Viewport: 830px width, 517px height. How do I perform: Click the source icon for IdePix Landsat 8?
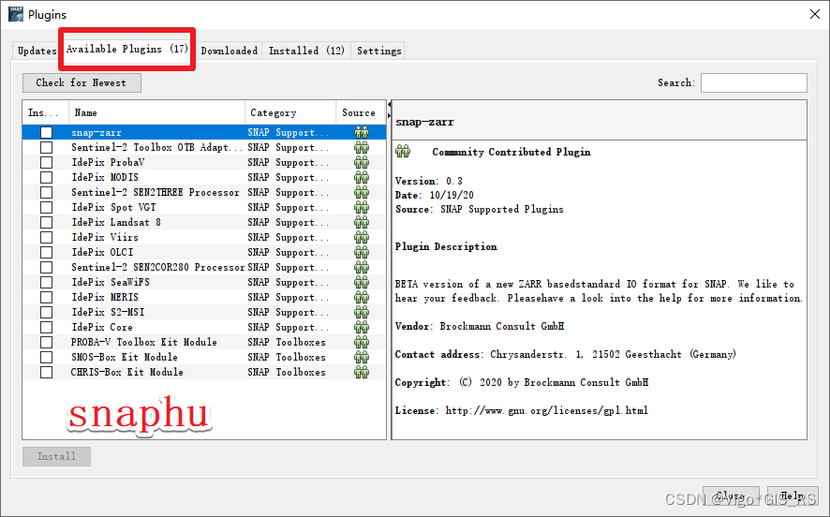pyautogui.click(x=362, y=222)
